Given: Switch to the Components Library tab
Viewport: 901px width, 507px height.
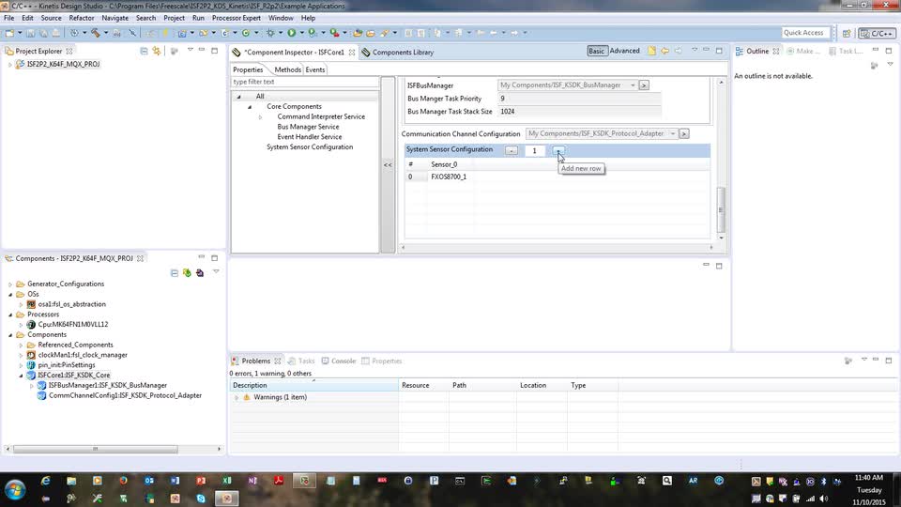Looking at the screenshot, I should click(402, 53).
